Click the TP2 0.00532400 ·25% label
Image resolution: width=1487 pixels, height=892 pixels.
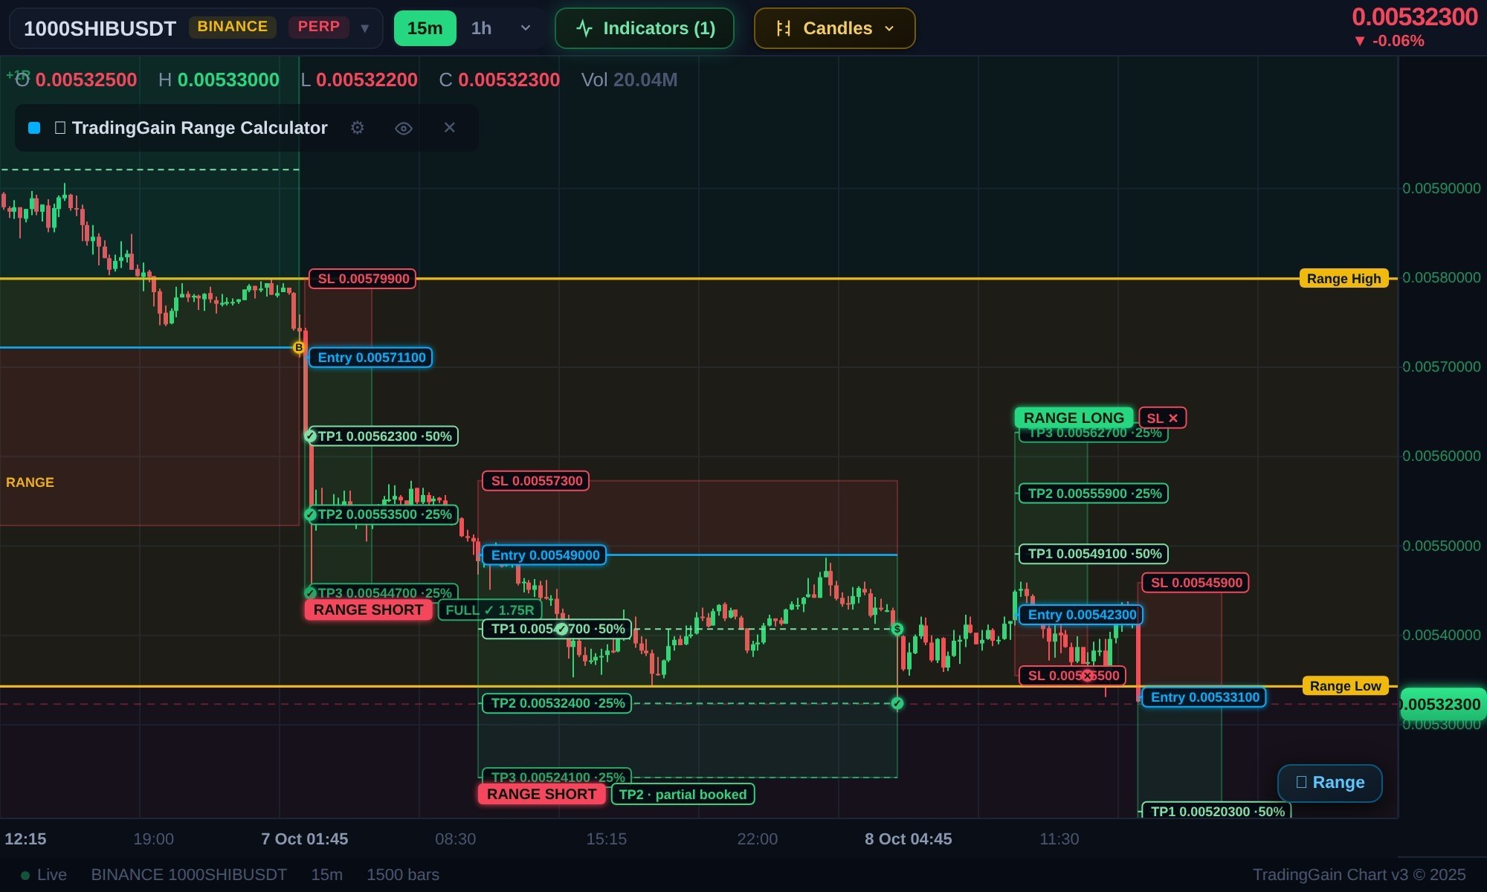tap(557, 703)
